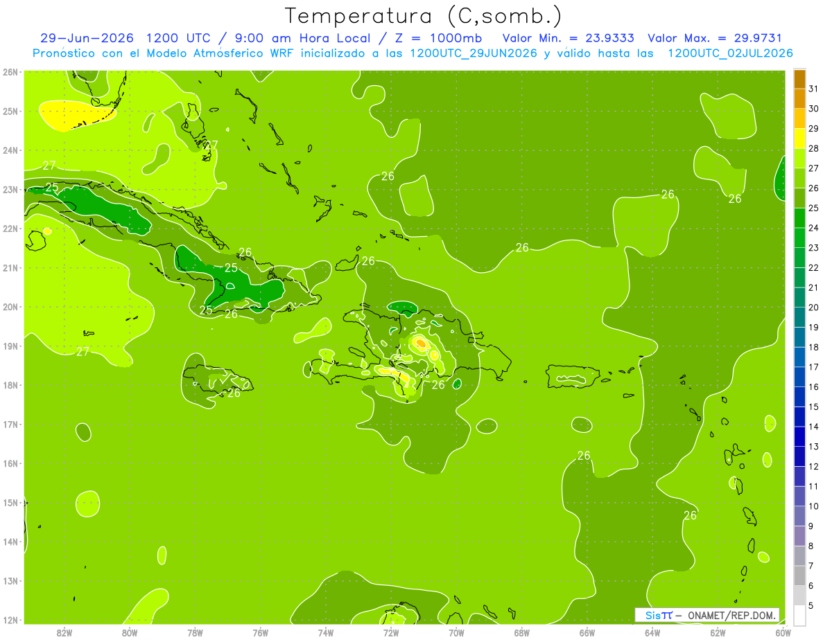Click the 74W longitude axis label
Viewport: 832px width, 642px height.
click(326, 632)
